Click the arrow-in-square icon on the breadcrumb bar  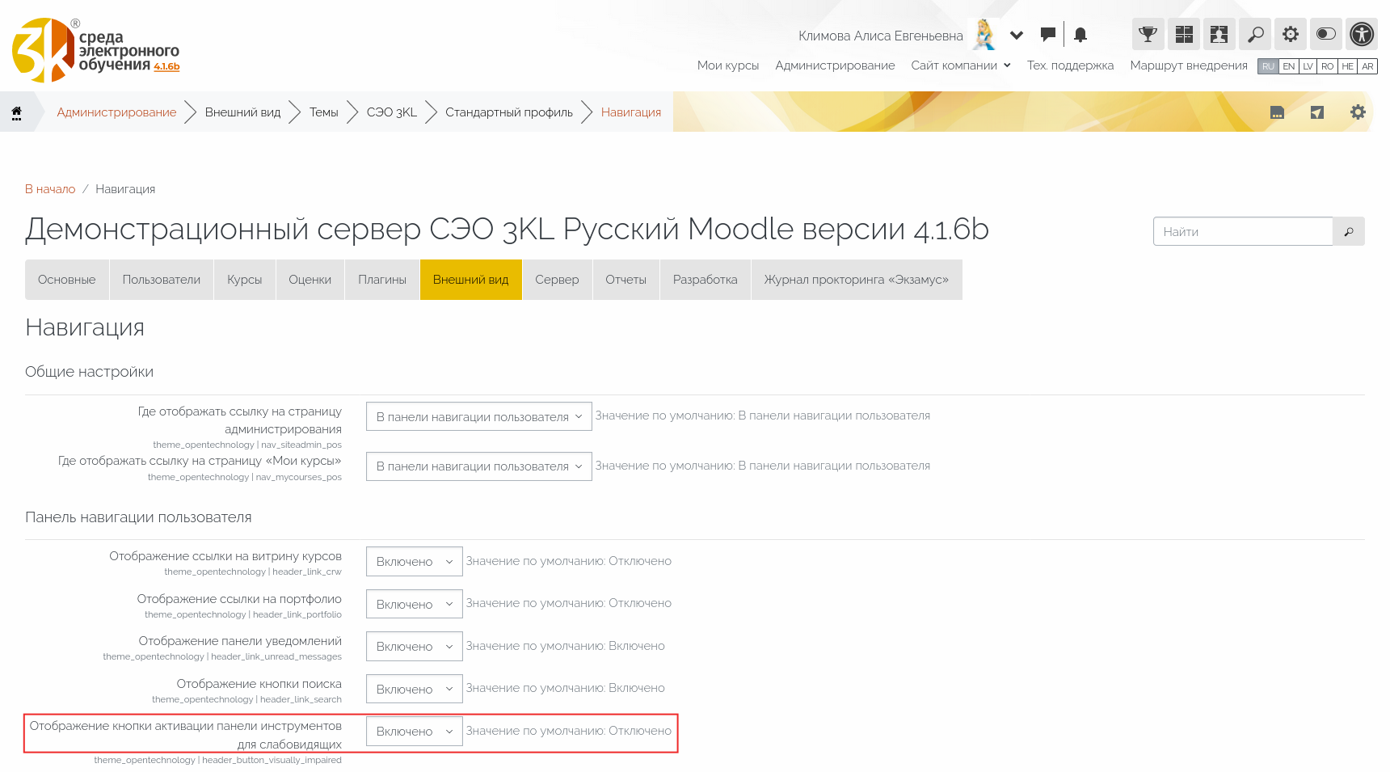1317,112
